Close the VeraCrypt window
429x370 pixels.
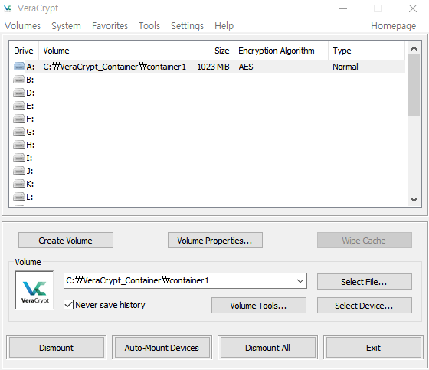[413, 8]
